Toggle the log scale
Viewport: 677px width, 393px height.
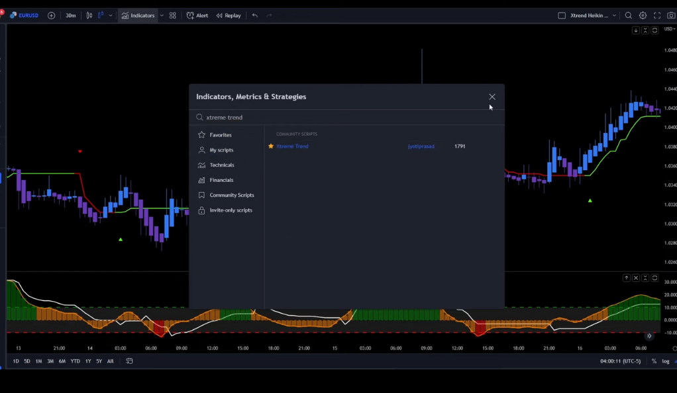tap(666, 361)
